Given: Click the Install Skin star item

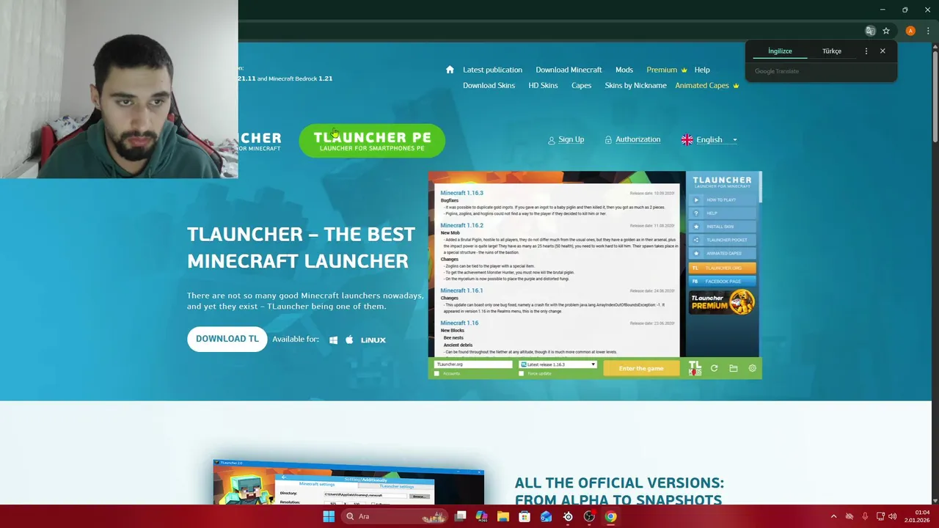Looking at the screenshot, I should tap(722, 227).
